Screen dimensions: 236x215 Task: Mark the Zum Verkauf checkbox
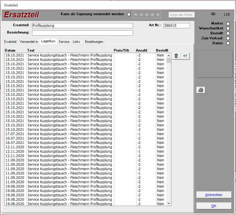tap(228, 38)
